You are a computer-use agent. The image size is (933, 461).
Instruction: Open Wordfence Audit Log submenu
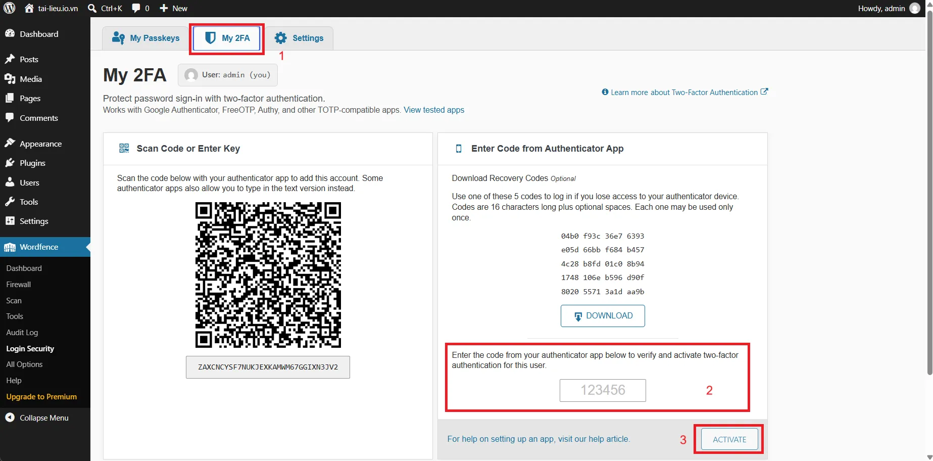(x=22, y=332)
